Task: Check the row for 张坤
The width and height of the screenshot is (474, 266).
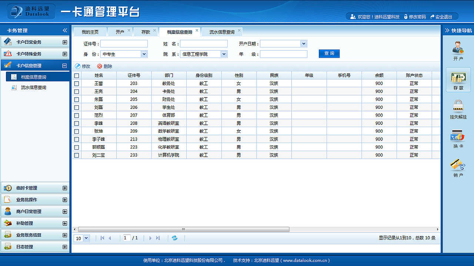Action: [x=77, y=131]
